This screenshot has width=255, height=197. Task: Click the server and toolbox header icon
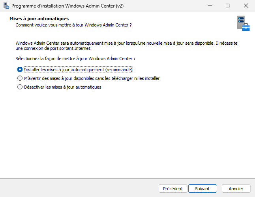[243, 23]
